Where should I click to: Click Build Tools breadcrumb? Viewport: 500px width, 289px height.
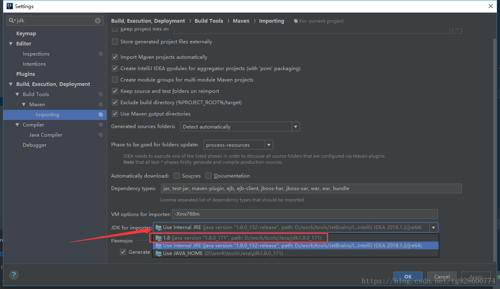pyautogui.click(x=209, y=21)
